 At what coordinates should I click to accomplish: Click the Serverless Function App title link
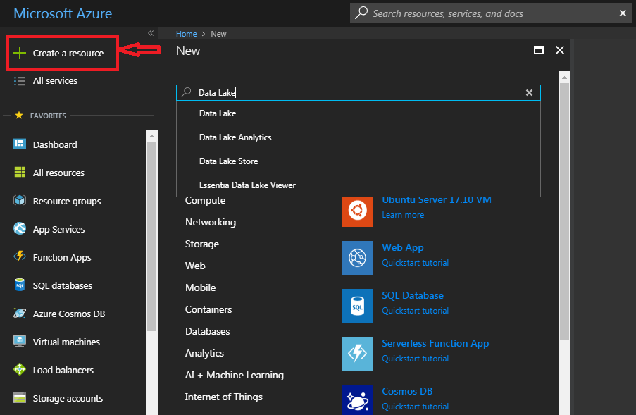pos(435,344)
